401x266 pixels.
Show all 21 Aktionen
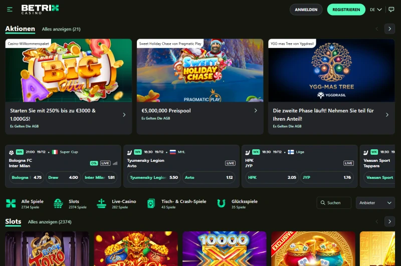tap(61, 29)
